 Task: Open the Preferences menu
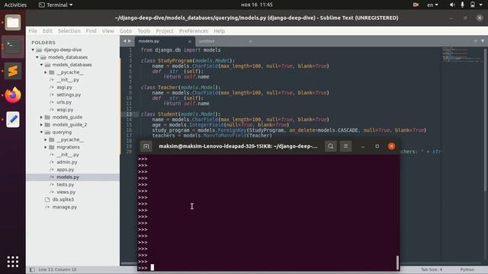(193, 30)
